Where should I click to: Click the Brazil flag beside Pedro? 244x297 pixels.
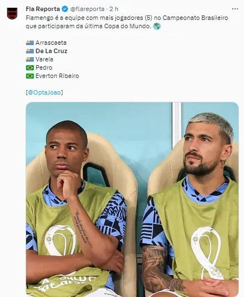[30, 67]
